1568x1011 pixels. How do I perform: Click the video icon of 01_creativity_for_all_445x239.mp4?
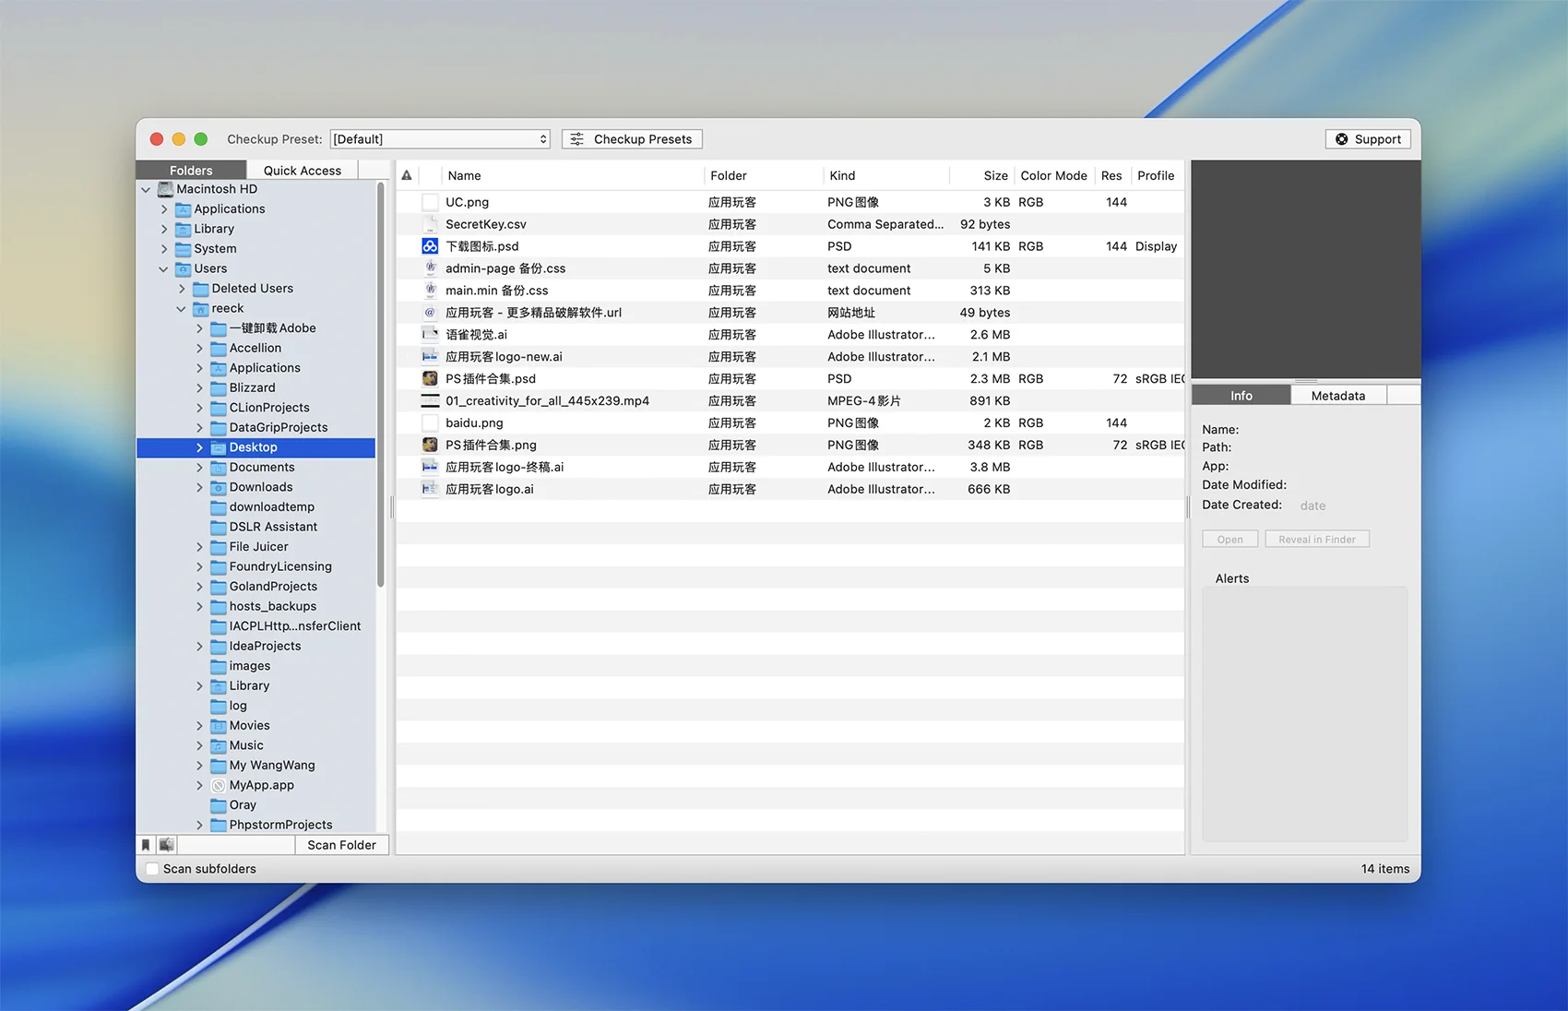tap(430, 401)
